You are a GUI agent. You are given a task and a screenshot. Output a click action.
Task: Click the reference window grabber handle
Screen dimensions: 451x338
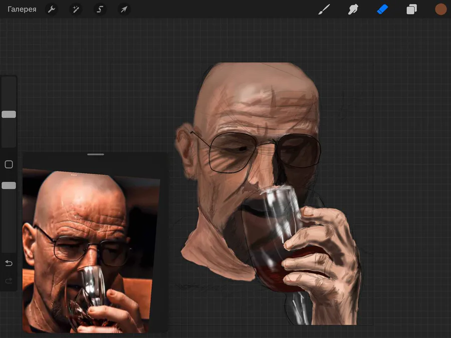[96, 154]
